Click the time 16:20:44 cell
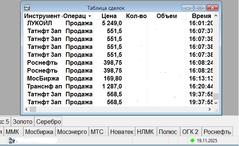Screen dimensions: 239x146 [x=201, y=87]
